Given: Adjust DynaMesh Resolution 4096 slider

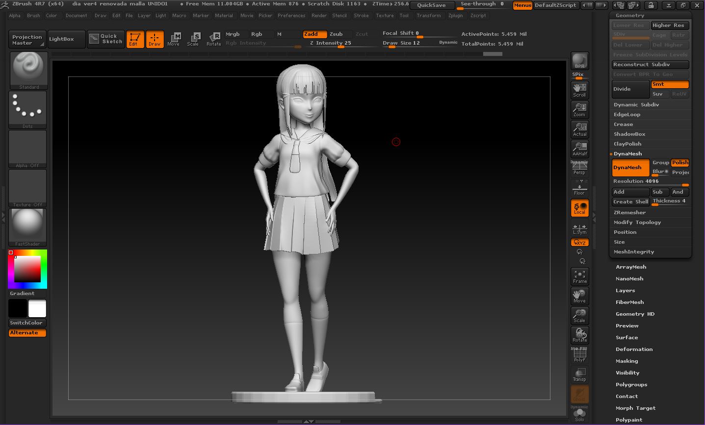Looking at the screenshot, I should (x=651, y=182).
